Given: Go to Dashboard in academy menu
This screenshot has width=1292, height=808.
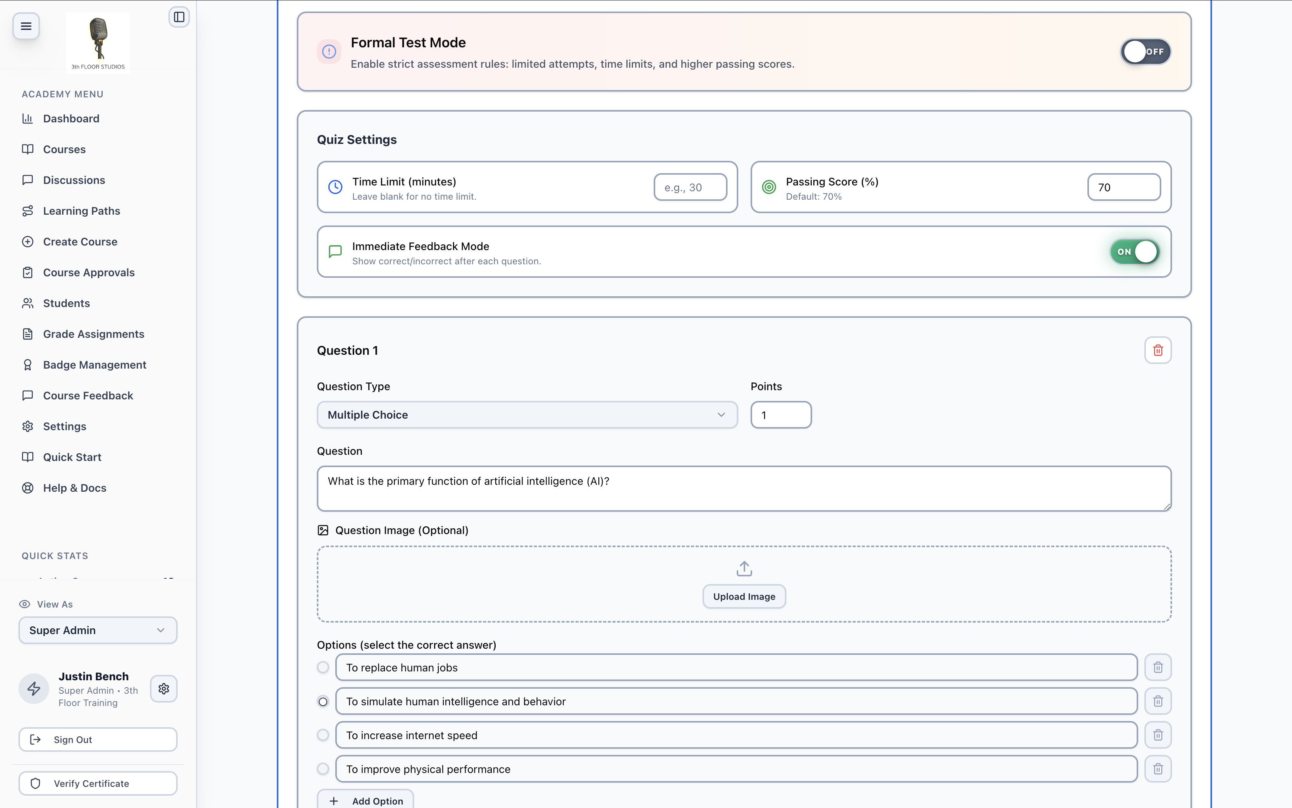Looking at the screenshot, I should (71, 119).
